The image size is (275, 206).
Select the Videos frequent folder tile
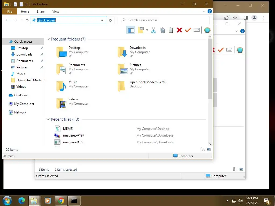pos(73,103)
